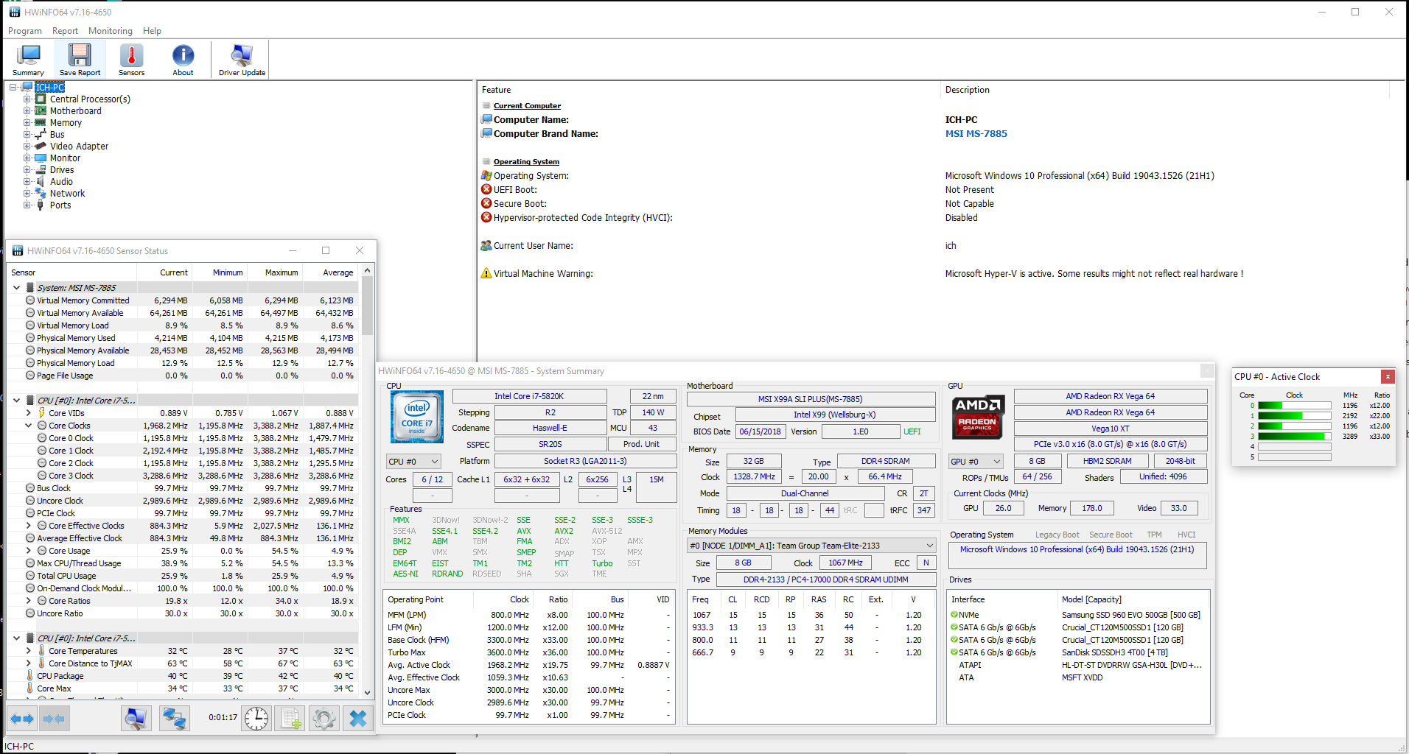This screenshot has width=1409, height=754.
Task: Click the Video Adapter card icon
Action: (41, 146)
